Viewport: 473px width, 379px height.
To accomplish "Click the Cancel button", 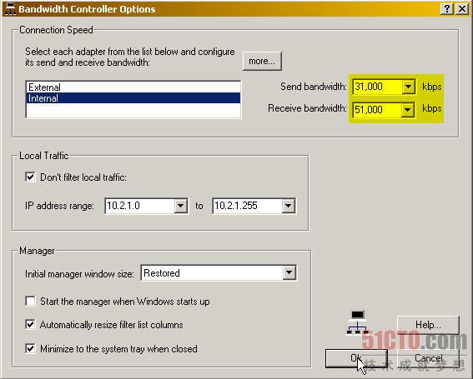I will pyautogui.click(x=428, y=358).
